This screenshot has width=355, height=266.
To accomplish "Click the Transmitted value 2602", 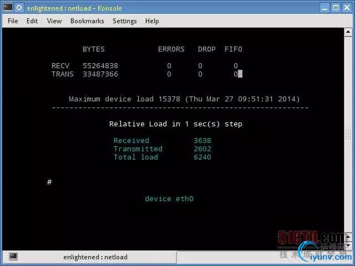I will click(202, 149).
